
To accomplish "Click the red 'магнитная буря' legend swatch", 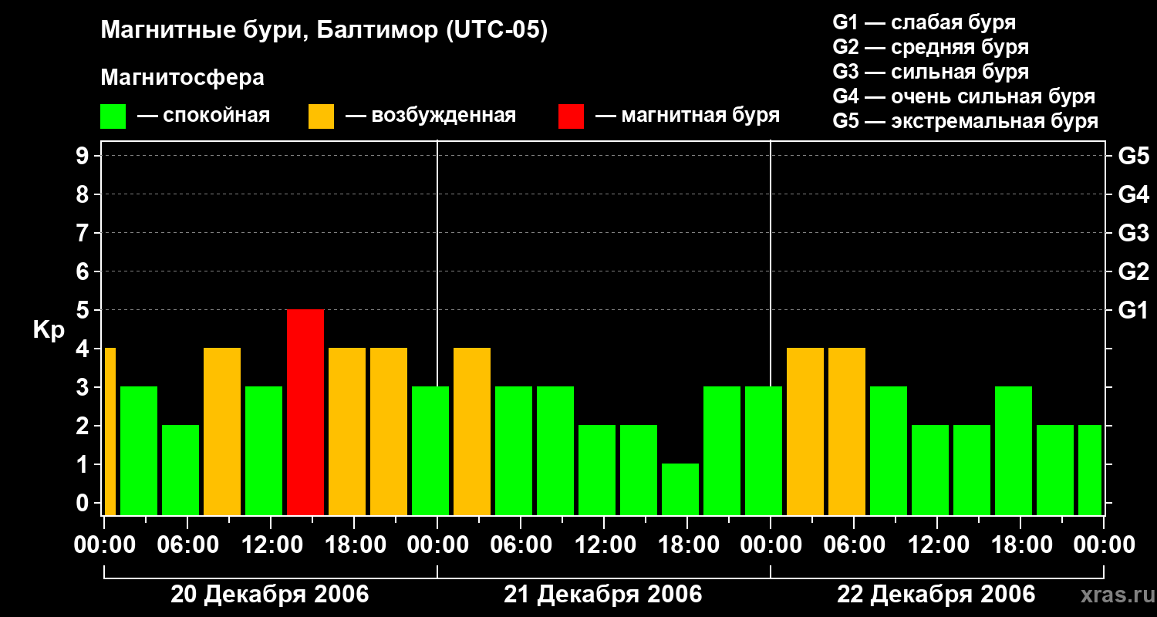I will tap(571, 116).
